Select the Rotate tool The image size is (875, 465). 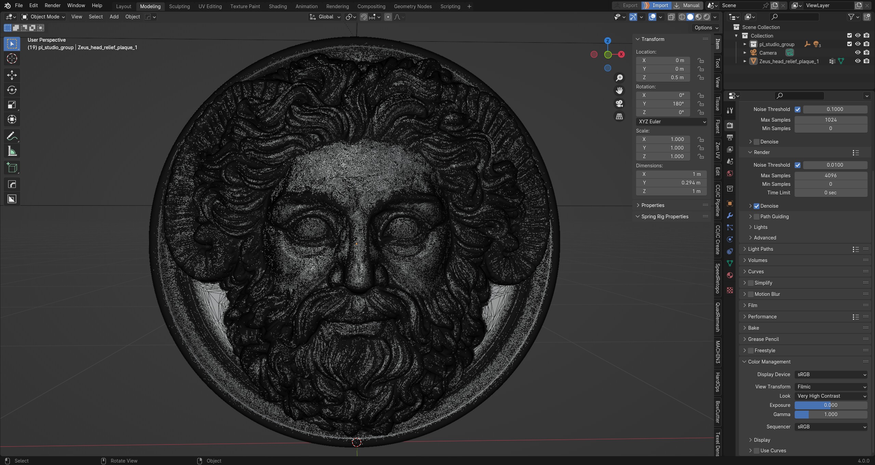point(12,90)
